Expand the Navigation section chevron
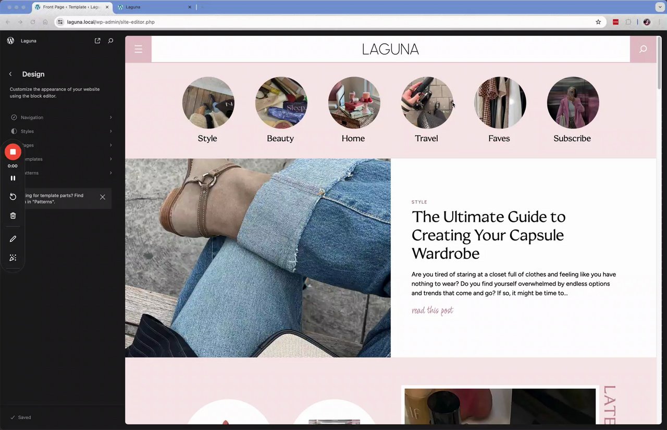667x430 pixels. [111, 118]
